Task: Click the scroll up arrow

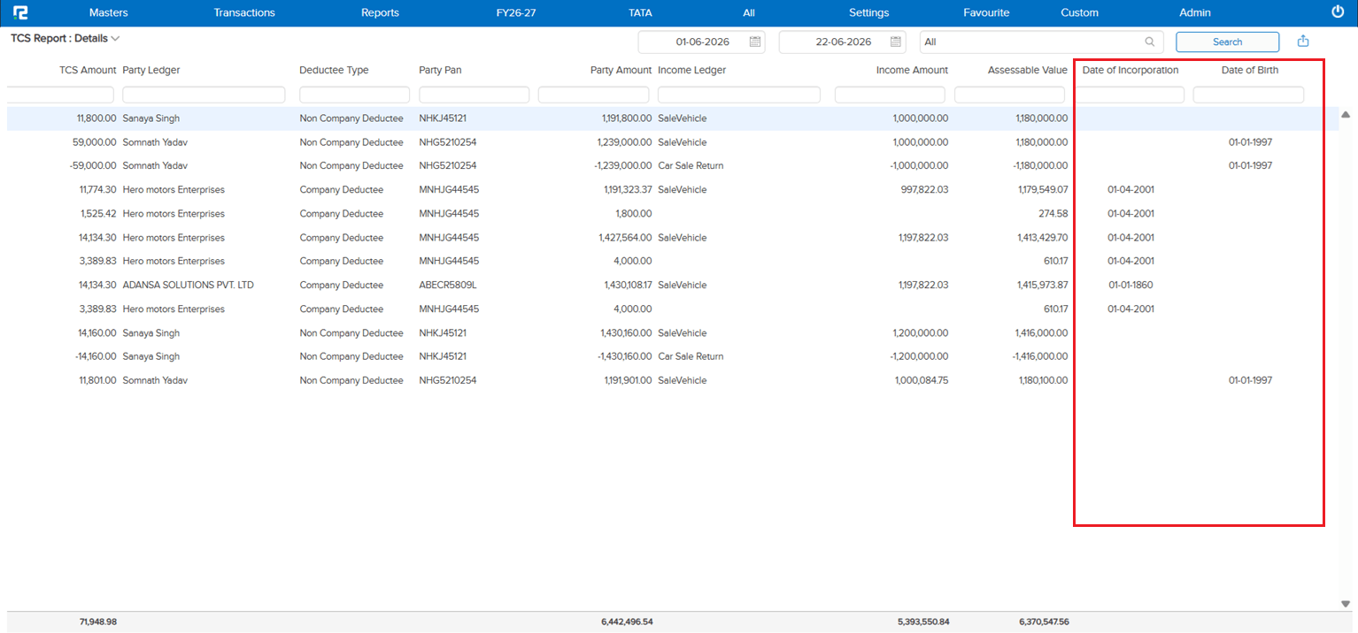Action: click(1346, 115)
